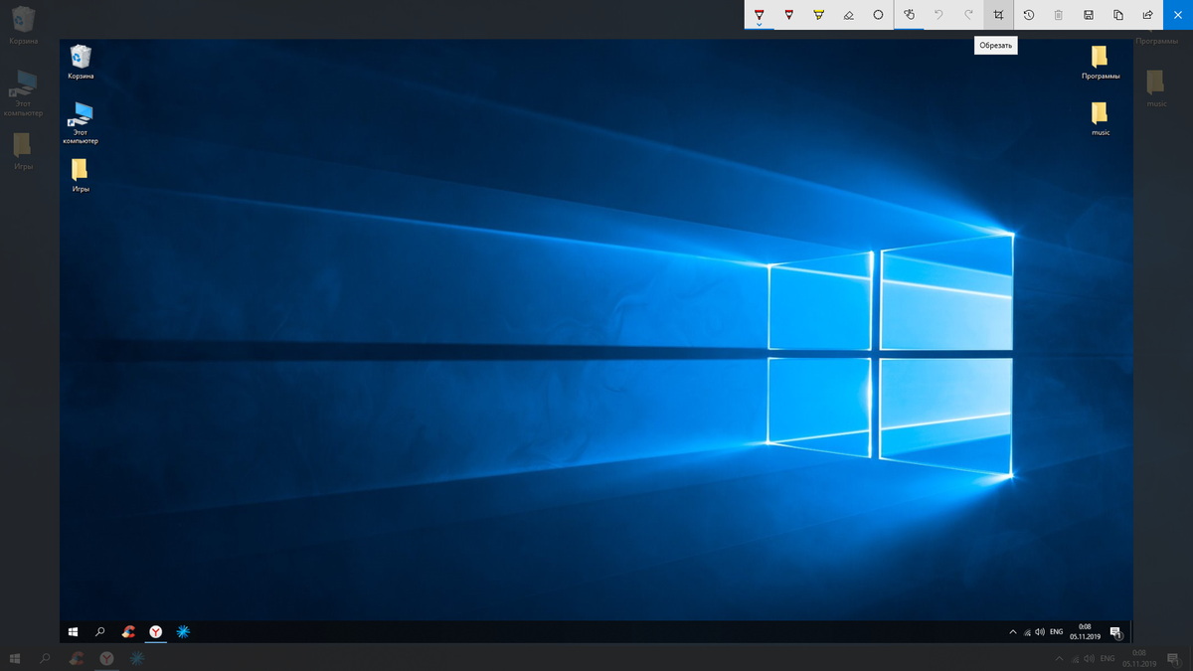Open blue star app on dimmed taskbar
This screenshot has height=671, width=1193.
[136, 658]
